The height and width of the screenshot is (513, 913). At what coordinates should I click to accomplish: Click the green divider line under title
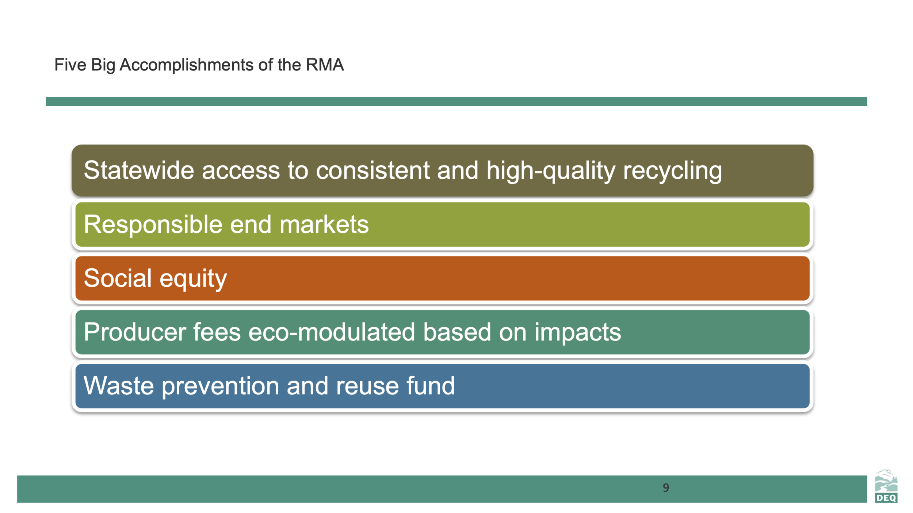[456, 101]
